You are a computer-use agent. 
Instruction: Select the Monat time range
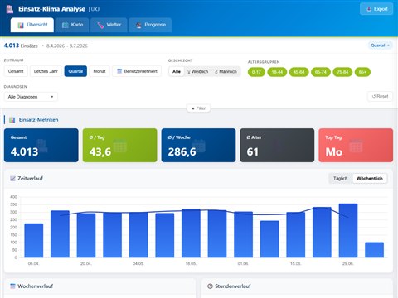point(99,71)
